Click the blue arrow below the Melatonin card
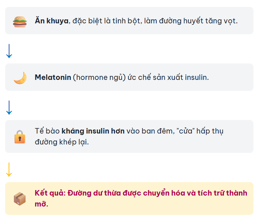260x220 pixels. [9, 107]
